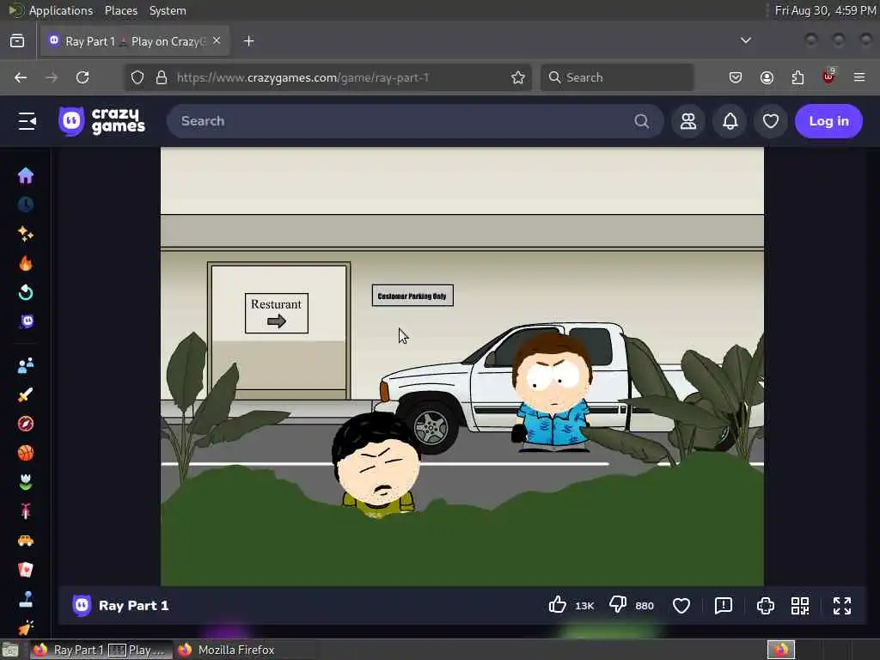
Task: Open Updated games refresh icon in sidebar
Action: [25, 292]
